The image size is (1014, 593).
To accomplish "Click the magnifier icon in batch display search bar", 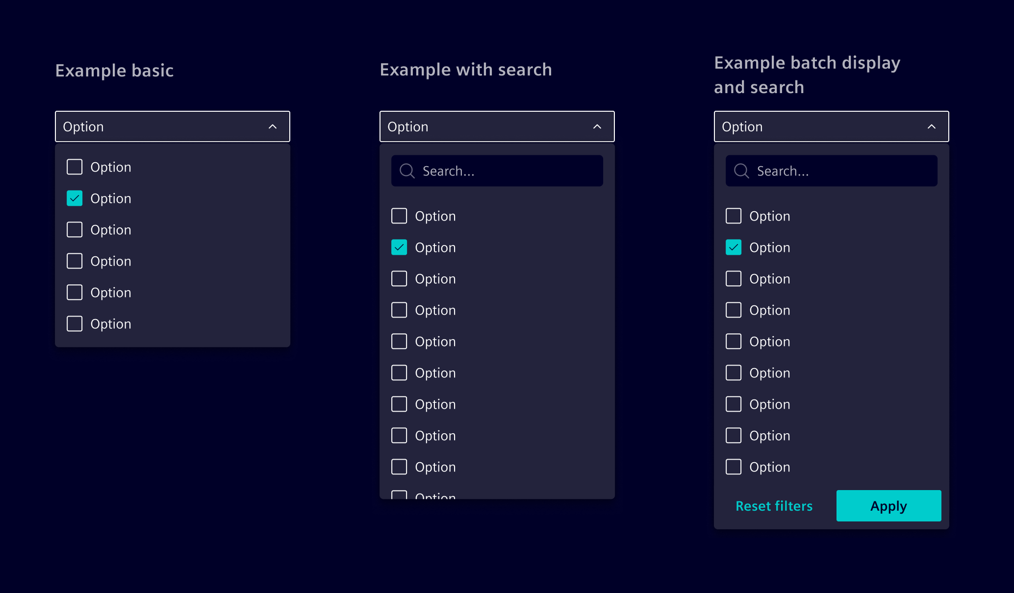I will click(x=741, y=171).
